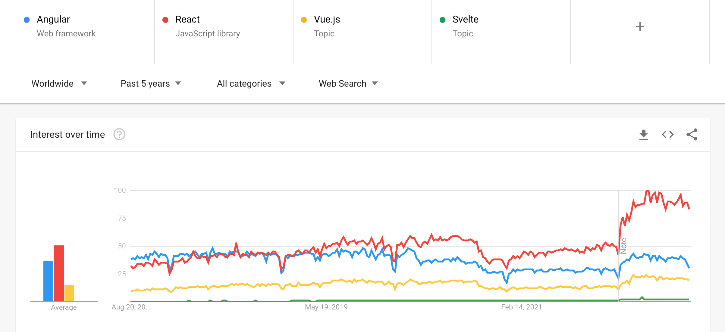Add another search term with the plus icon
The image size is (725, 332).
pyautogui.click(x=640, y=26)
